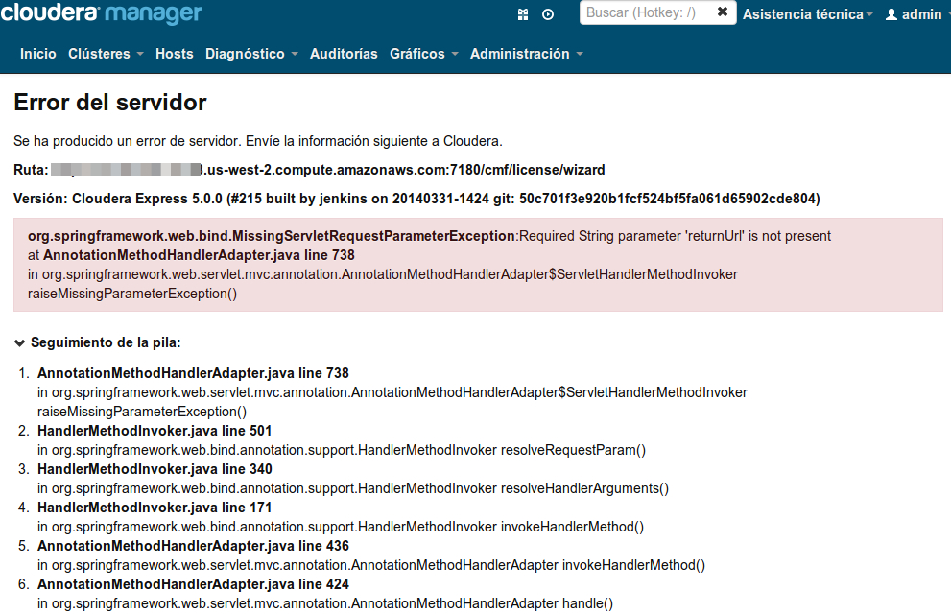Open the Diagnóstico dropdown menu

tap(251, 54)
